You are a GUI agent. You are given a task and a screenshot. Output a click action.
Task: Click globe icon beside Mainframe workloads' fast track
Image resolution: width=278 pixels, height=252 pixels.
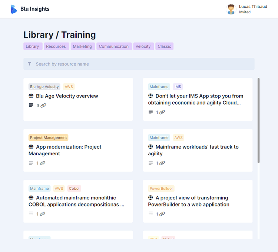coord(150,147)
